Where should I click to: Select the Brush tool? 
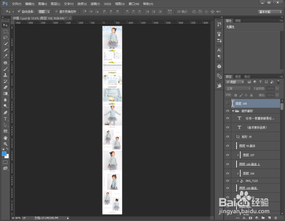[6, 69]
